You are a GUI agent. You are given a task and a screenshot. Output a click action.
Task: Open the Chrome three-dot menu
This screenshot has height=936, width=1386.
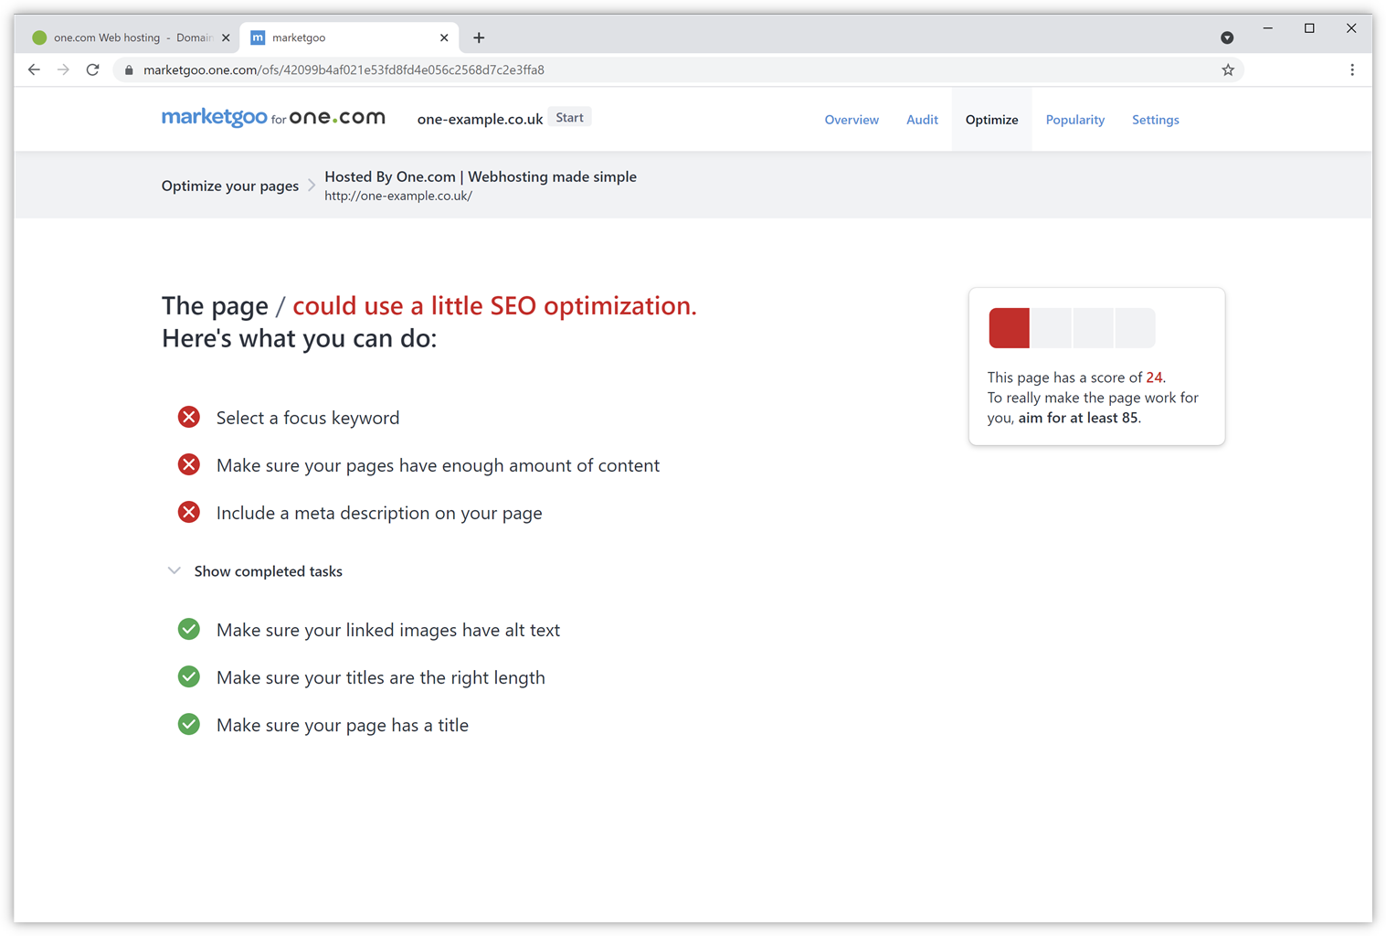pyautogui.click(x=1352, y=70)
